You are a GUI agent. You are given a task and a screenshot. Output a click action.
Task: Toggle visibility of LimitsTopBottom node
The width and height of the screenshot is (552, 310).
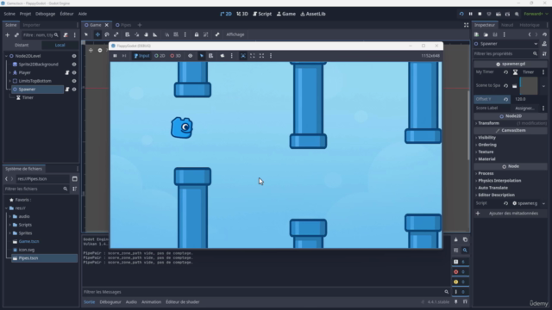coord(74,81)
